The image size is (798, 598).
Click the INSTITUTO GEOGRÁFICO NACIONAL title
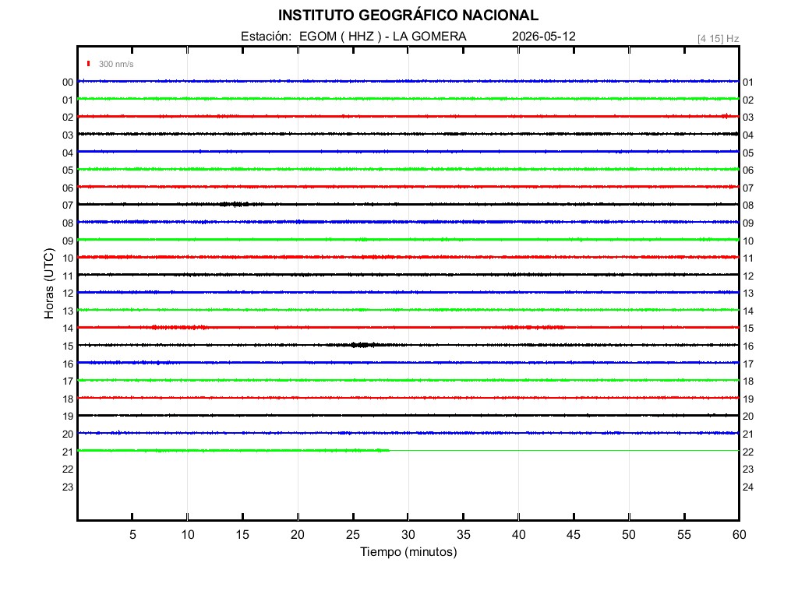click(x=408, y=16)
